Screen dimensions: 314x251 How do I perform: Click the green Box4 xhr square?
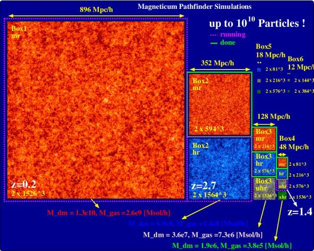pyautogui.click(x=283, y=196)
